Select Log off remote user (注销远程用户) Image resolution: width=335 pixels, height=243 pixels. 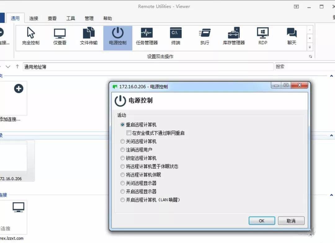click(x=123, y=150)
